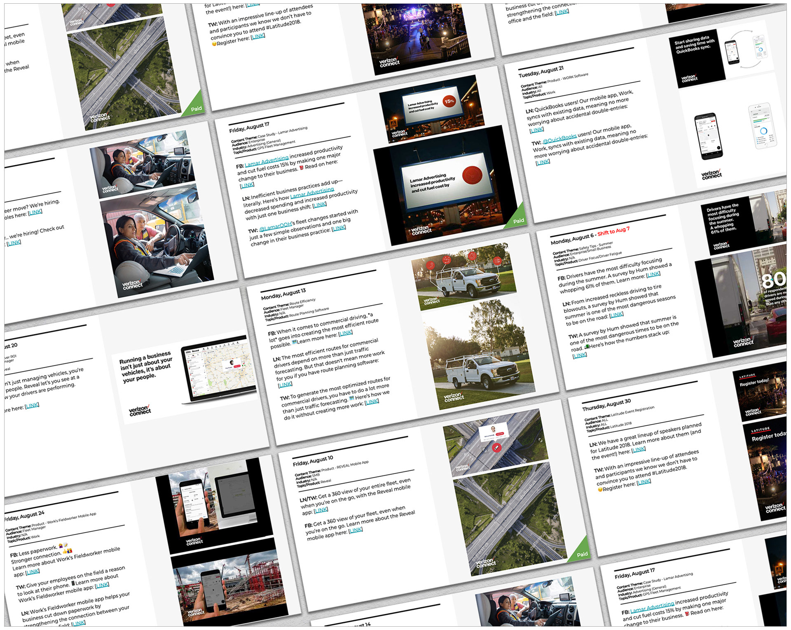Click Register here LINK on Thursday August 30 slide

[x=644, y=481]
